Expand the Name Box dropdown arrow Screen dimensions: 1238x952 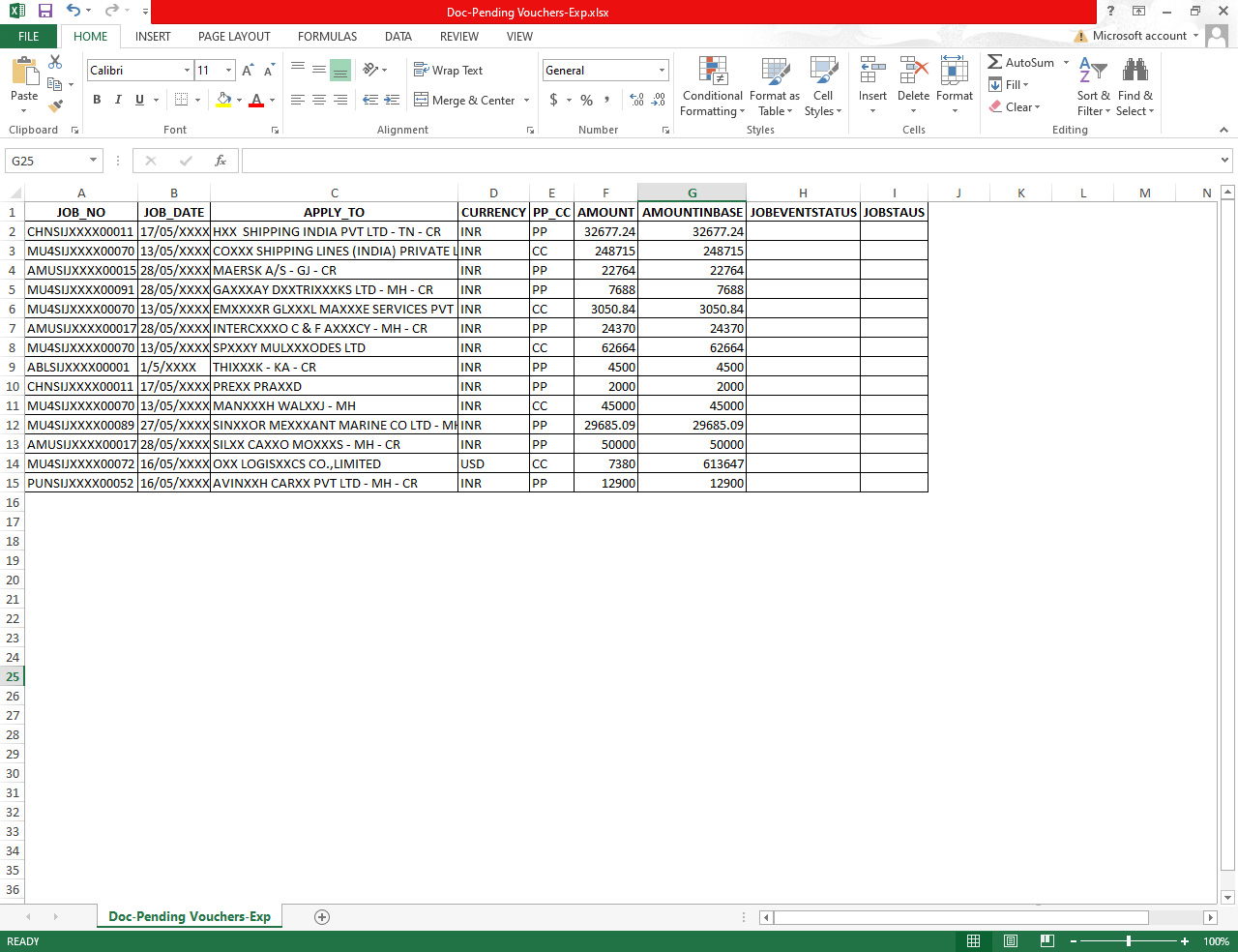94,161
